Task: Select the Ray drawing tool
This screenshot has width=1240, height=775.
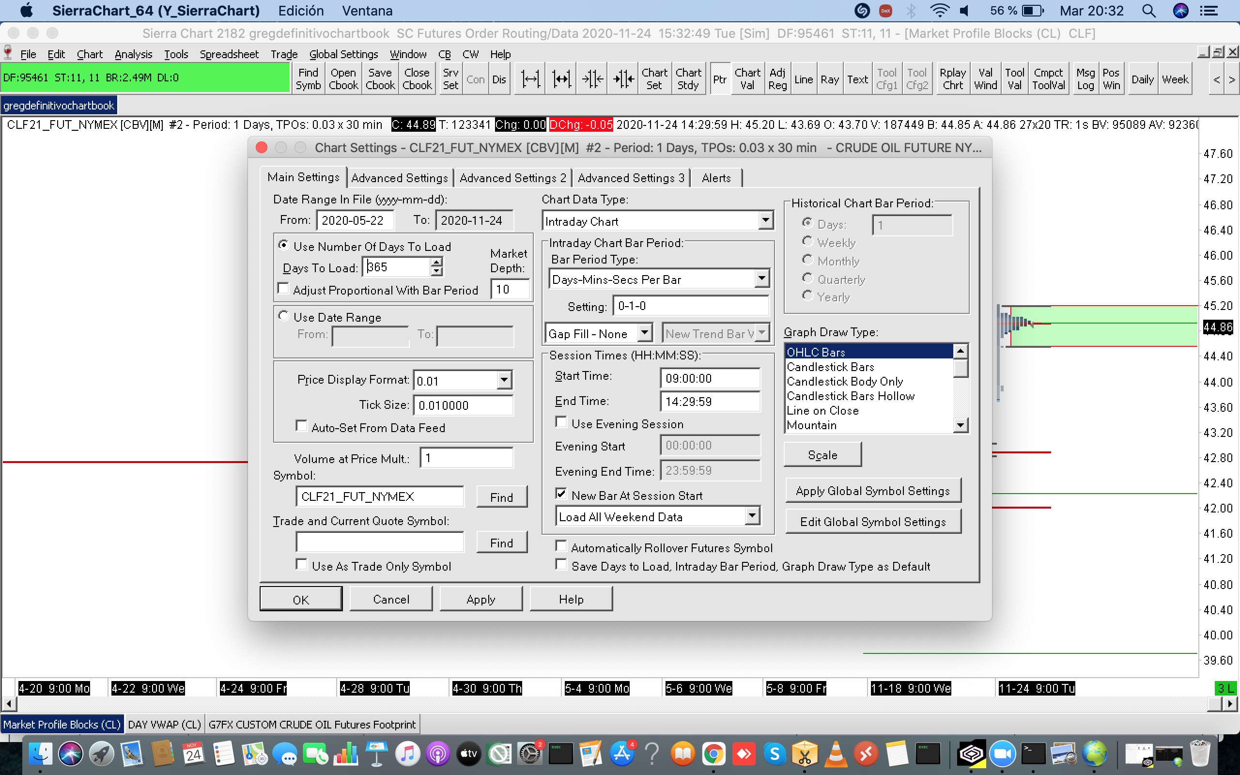Action: click(829, 79)
